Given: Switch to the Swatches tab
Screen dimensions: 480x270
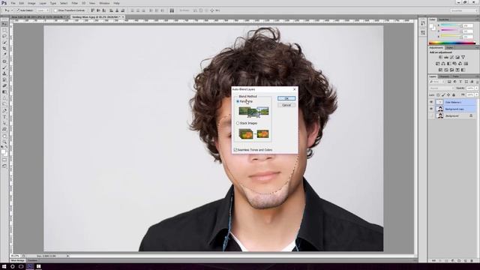Looking at the screenshot, I should coord(443,19).
